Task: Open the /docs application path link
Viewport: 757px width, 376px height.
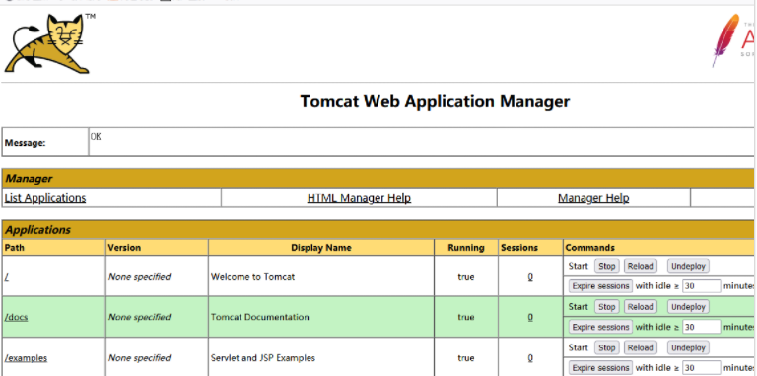Action: pyautogui.click(x=16, y=317)
